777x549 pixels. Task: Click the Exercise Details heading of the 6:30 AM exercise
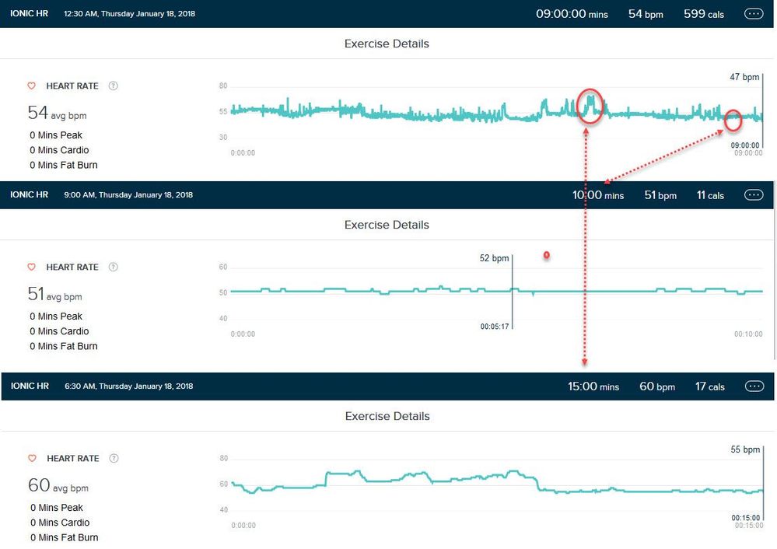(387, 416)
